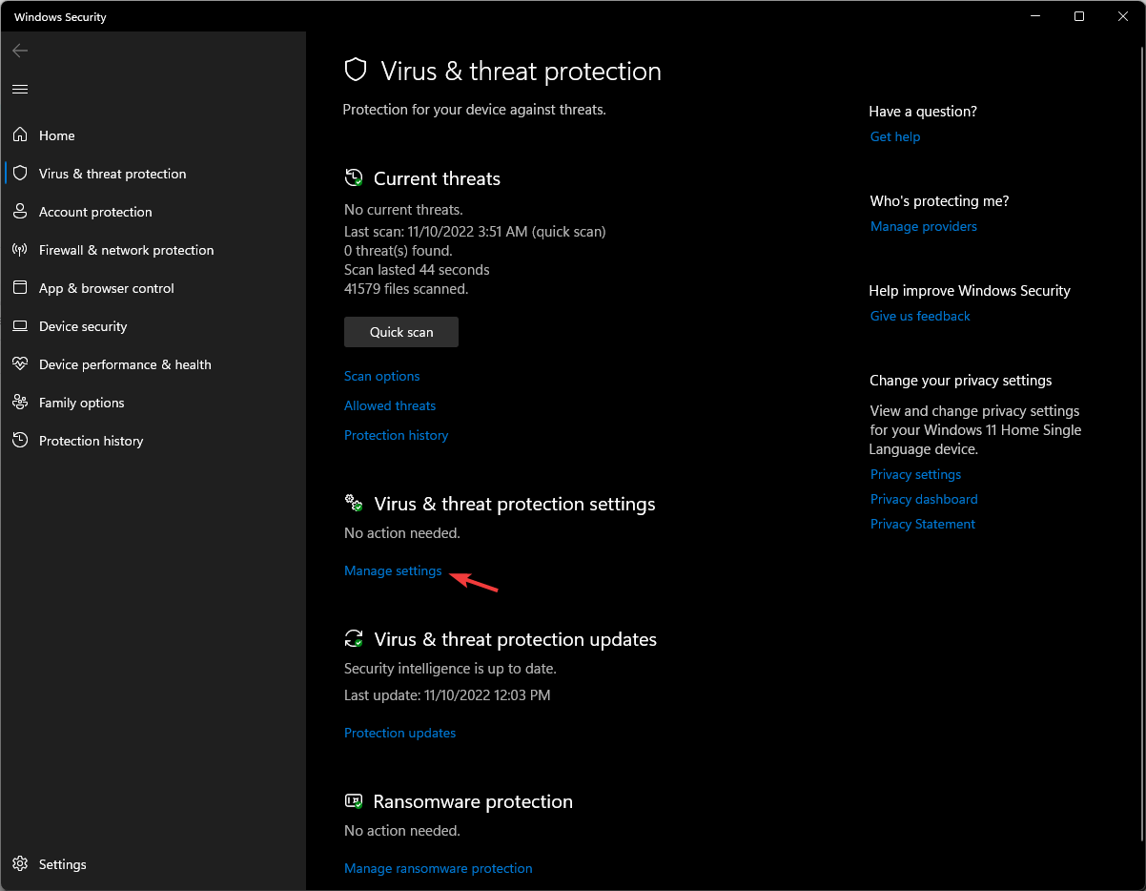Click the Home icon in sidebar
The width and height of the screenshot is (1146, 891).
[x=20, y=135]
